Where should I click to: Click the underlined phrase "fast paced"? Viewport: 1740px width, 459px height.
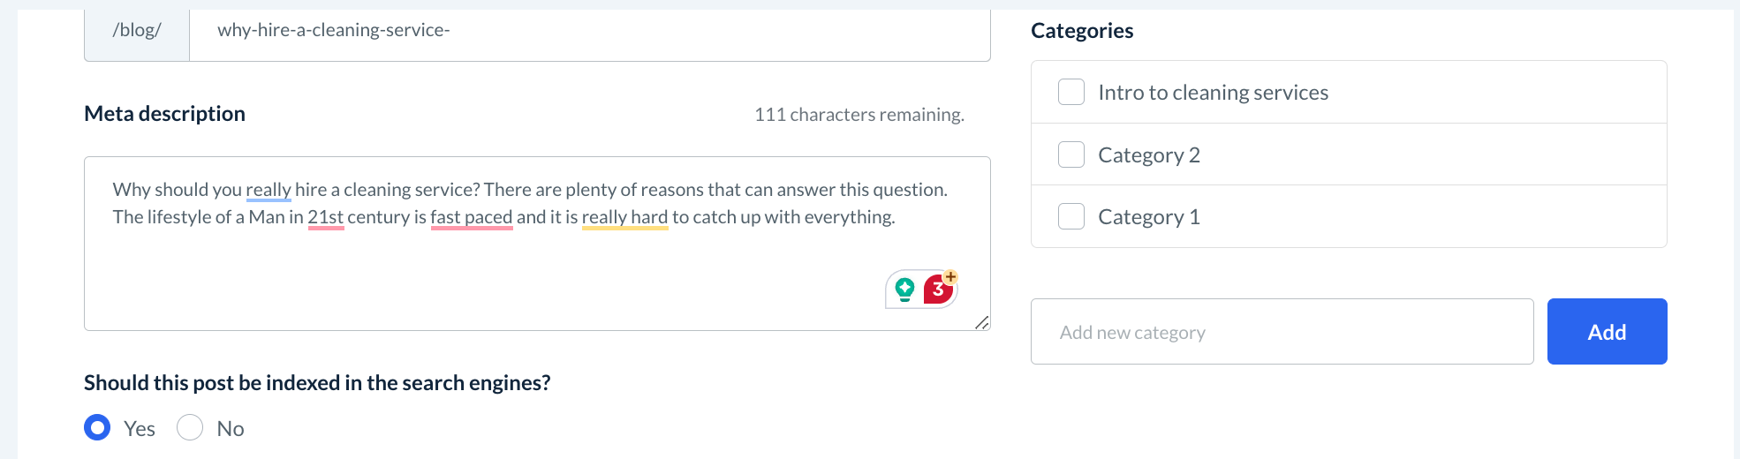coord(471,217)
